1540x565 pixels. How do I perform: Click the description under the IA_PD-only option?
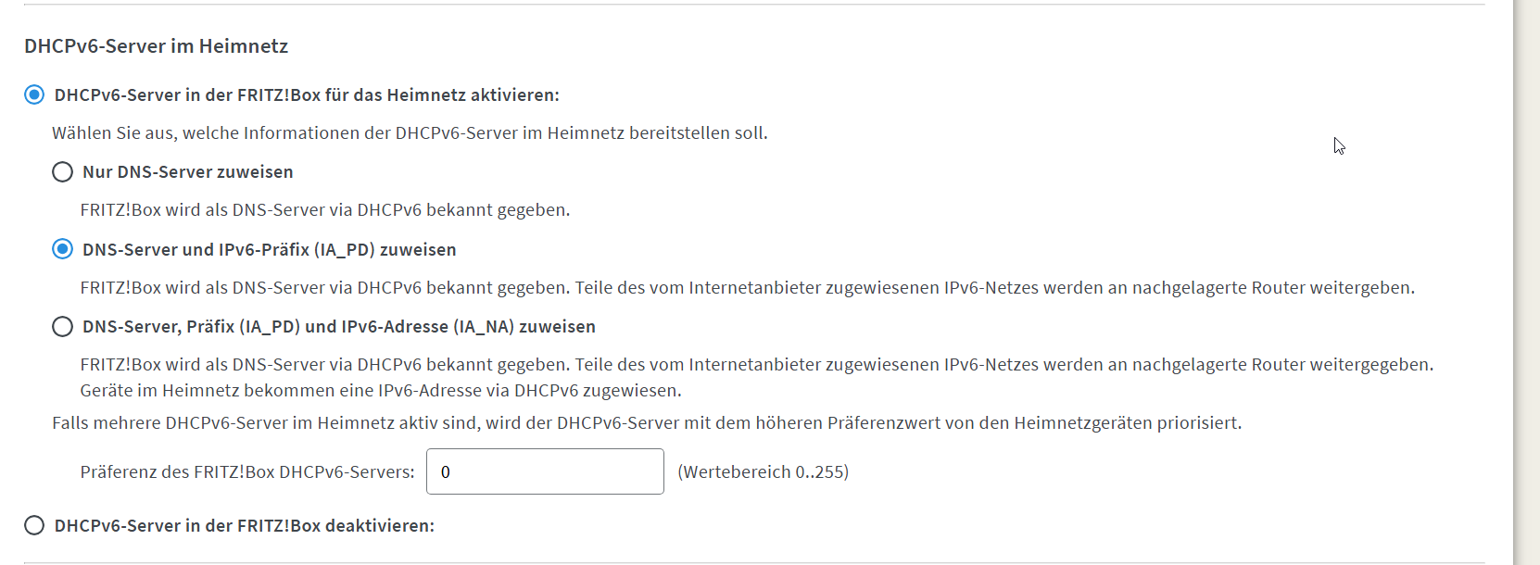point(747,288)
